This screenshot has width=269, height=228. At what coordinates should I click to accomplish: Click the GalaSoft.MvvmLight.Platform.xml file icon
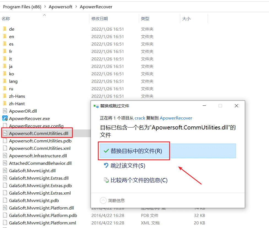pos(5,223)
